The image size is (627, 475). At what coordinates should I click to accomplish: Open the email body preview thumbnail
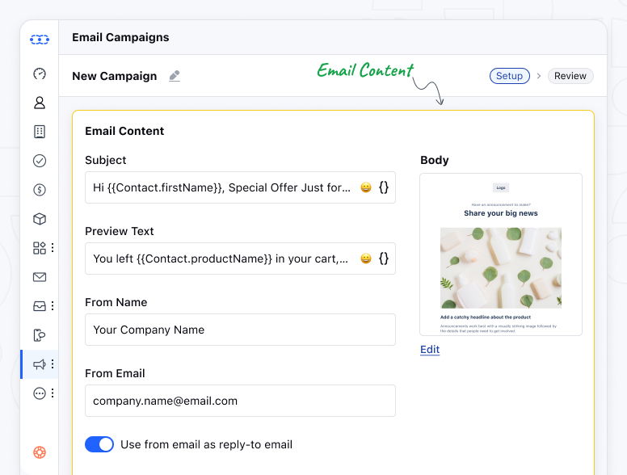[x=501, y=254]
